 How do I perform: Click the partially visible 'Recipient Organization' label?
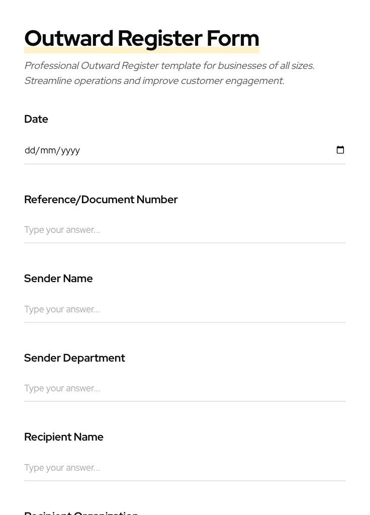[x=81, y=512]
